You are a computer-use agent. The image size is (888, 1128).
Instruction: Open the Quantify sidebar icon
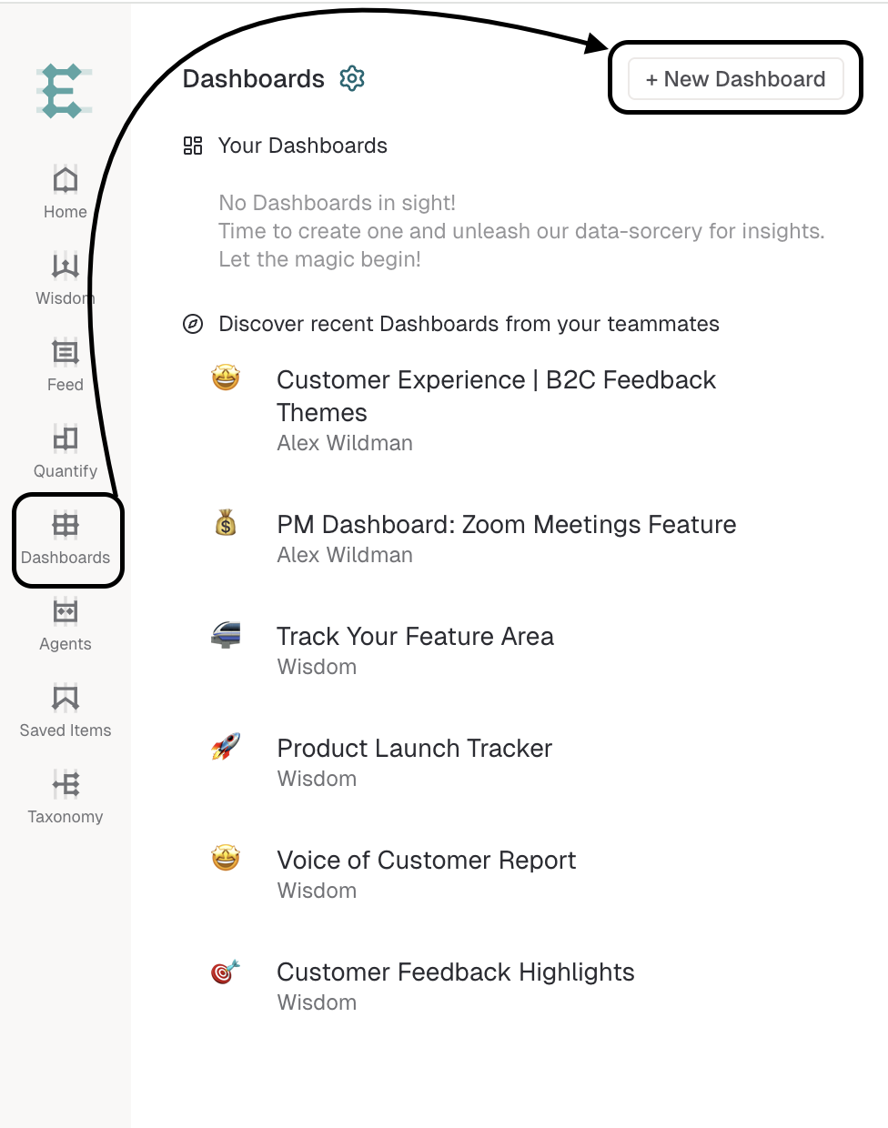click(66, 450)
